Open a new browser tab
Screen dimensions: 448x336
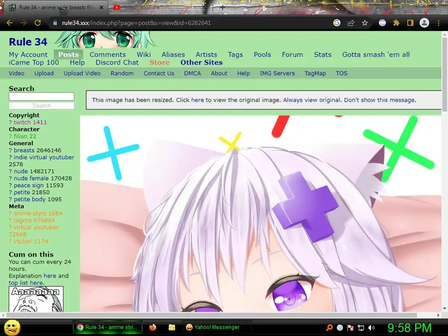[x=222, y=7]
